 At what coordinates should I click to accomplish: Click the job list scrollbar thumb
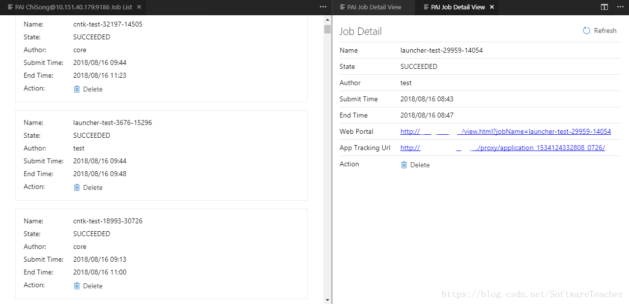coord(327,29)
